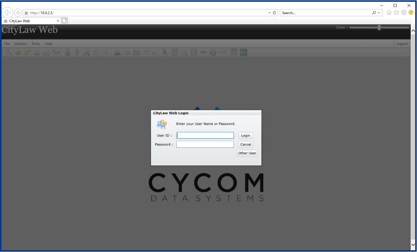Open the address bar dropdown arrow

[x=269, y=13]
